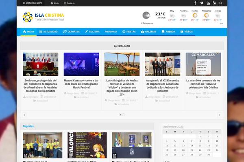Screen dimensions: 244x162
Task: Open the Admin link in top bar
Action: pyautogui.click(x=55, y=3)
